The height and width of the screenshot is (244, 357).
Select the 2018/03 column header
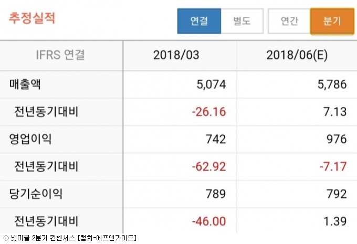(176, 55)
